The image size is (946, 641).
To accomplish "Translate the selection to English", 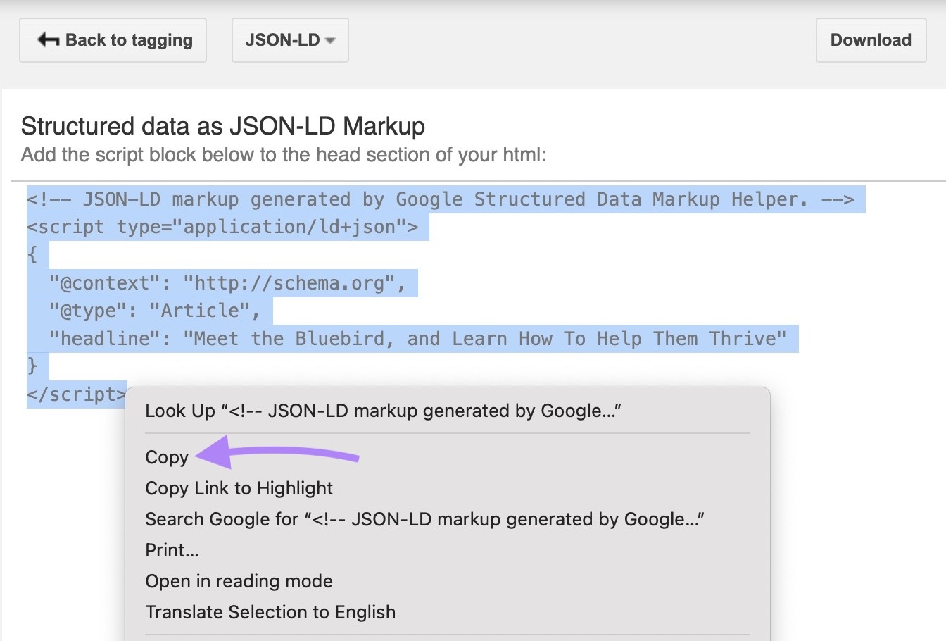I will [x=270, y=612].
